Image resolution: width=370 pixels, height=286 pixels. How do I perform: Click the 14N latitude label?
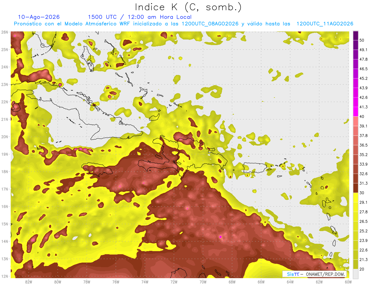click(x=4, y=241)
